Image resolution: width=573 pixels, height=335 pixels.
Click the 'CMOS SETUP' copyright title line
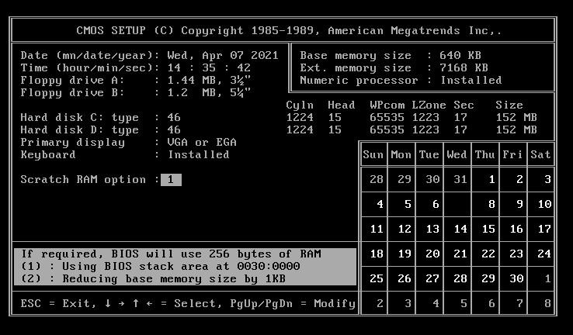click(289, 31)
